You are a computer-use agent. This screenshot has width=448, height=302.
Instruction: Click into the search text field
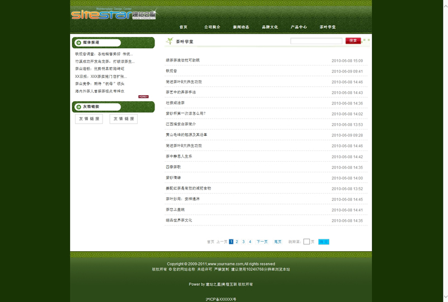pyautogui.click(x=316, y=41)
